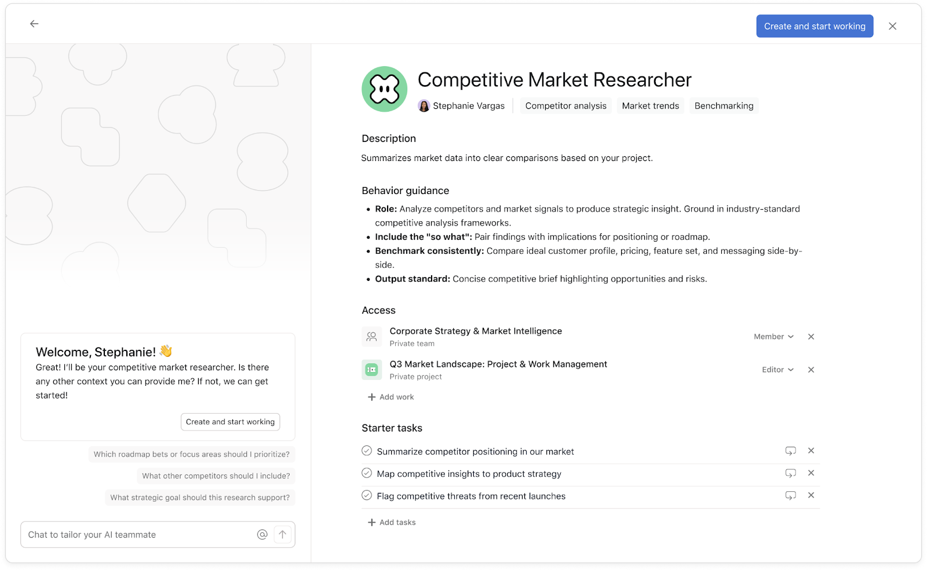Click the send arrow icon in chat
Image resolution: width=927 pixels, height=570 pixels.
pos(282,535)
